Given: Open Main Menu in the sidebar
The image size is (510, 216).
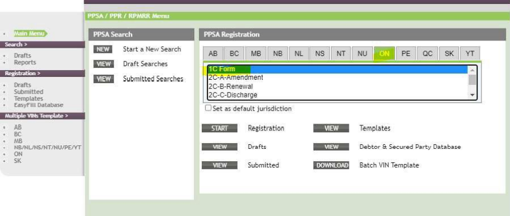Looking at the screenshot, I should 30,34.
